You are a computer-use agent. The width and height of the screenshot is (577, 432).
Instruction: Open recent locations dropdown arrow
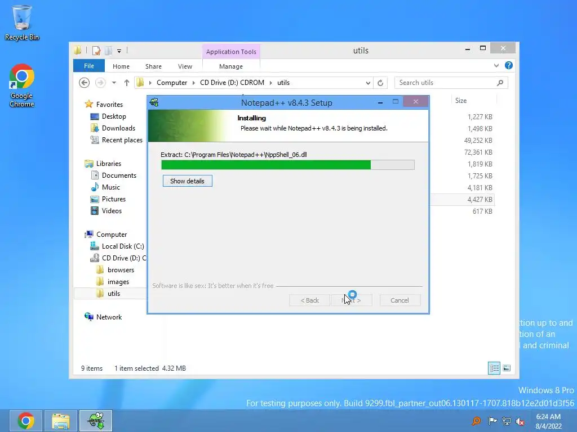pos(114,83)
